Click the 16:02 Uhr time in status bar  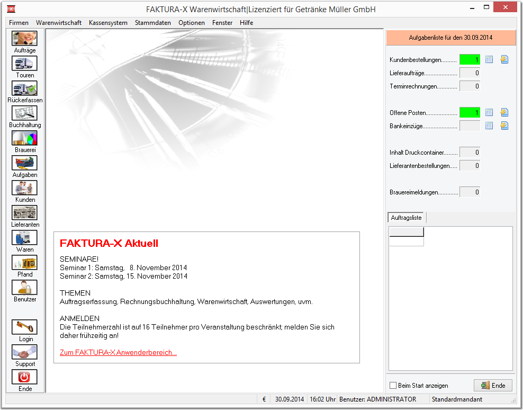click(322, 399)
